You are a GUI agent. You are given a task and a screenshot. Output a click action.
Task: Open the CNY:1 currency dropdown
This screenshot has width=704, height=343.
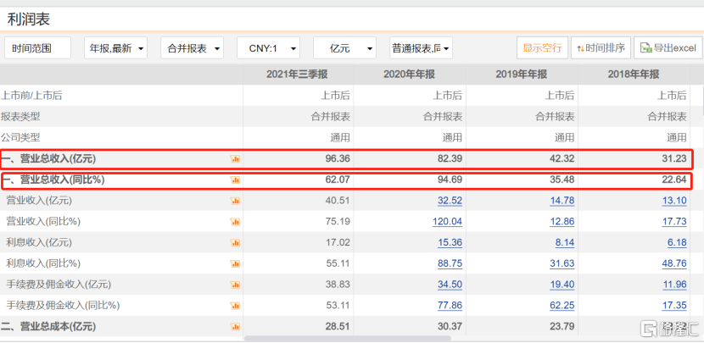click(x=268, y=48)
